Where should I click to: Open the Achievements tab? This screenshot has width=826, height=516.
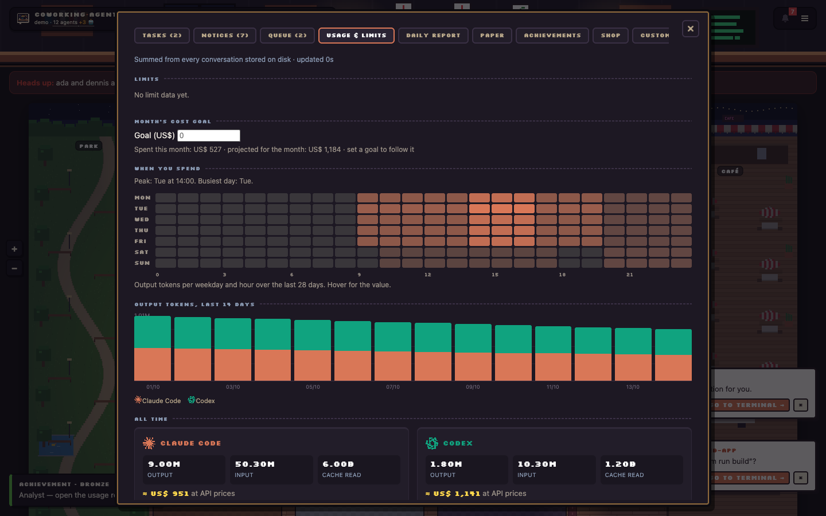[552, 36]
